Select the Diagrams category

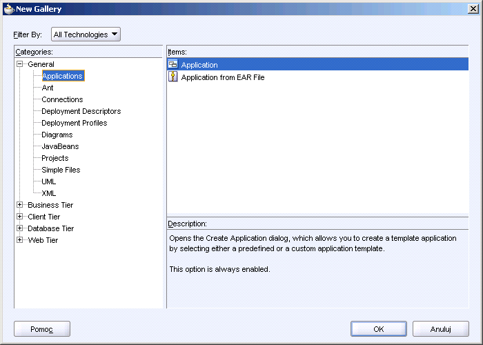pos(57,135)
